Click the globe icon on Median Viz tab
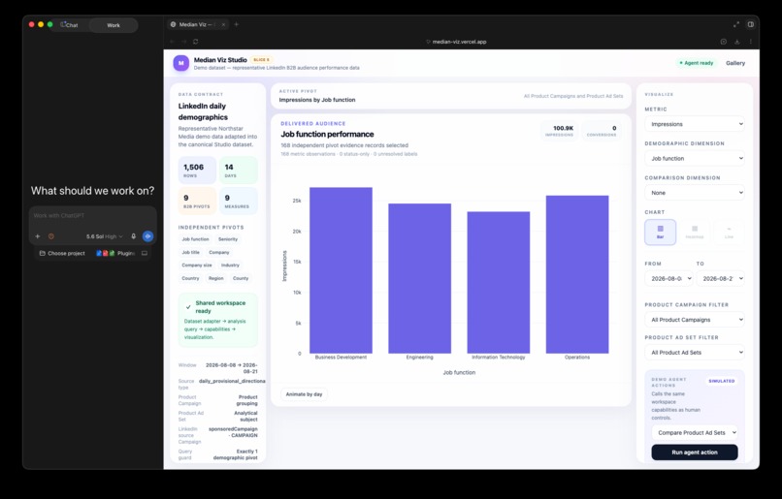 [x=173, y=24]
